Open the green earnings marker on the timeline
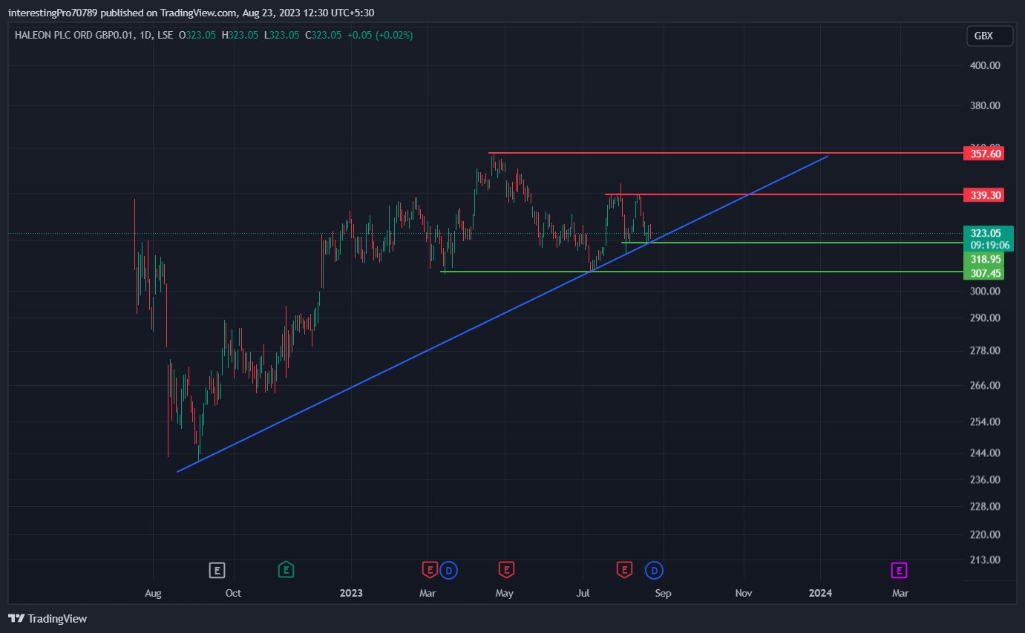Image resolution: width=1025 pixels, height=633 pixels. [x=286, y=570]
